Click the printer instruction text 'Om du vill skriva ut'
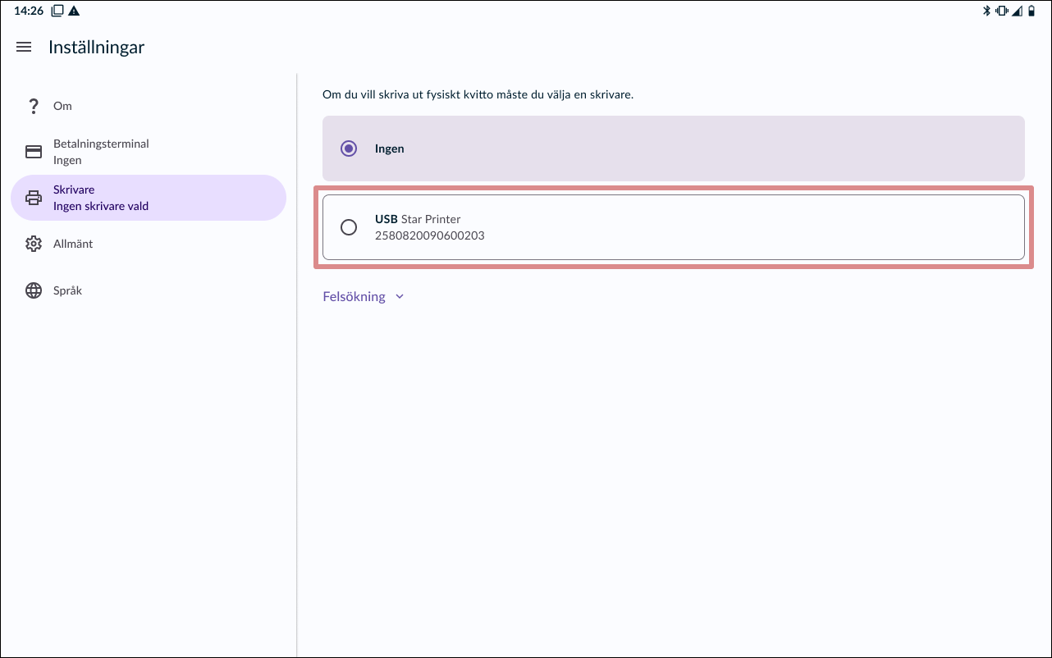The image size is (1052, 658). [478, 94]
